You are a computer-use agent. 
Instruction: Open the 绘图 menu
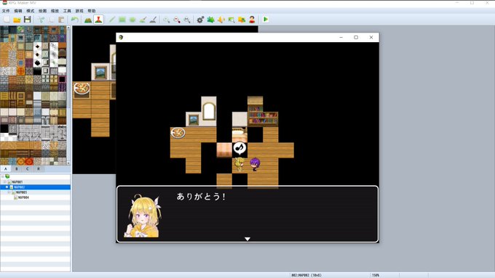point(43,11)
